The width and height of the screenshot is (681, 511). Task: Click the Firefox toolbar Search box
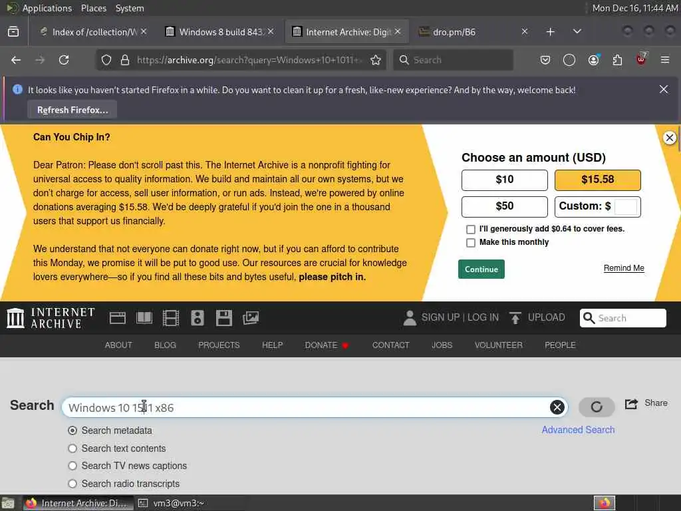click(453, 60)
